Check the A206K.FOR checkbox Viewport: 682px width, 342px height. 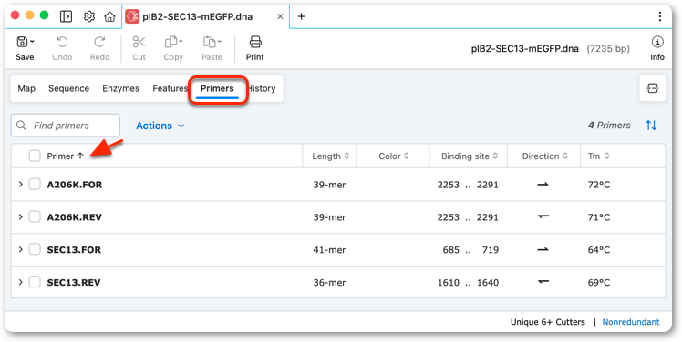click(x=35, y=185)
